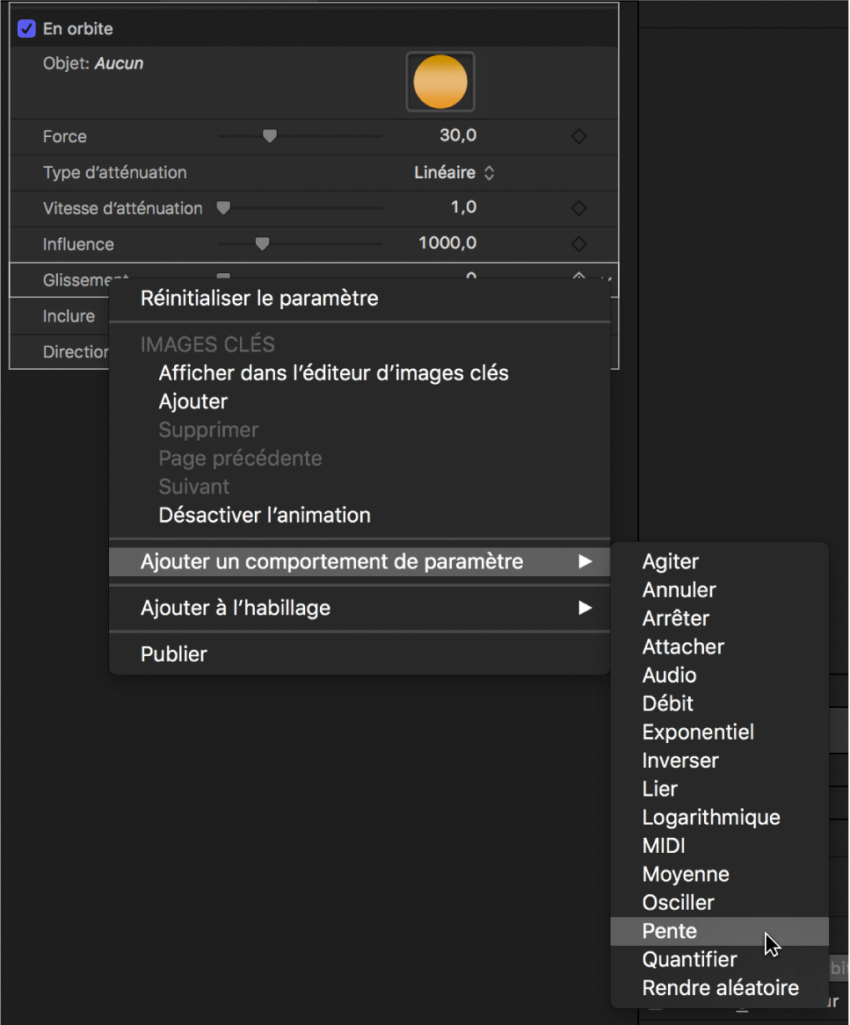
Task: Click the Influence keyframe diamond icon
Action: click(578, 244)
